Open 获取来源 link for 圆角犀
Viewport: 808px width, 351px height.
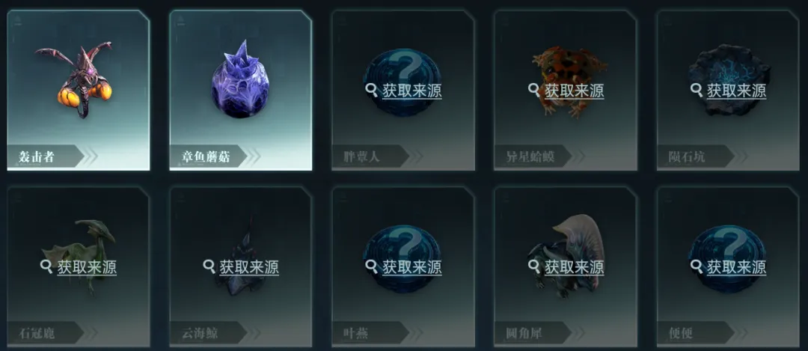pyautogui.click(x=574, y=267)
